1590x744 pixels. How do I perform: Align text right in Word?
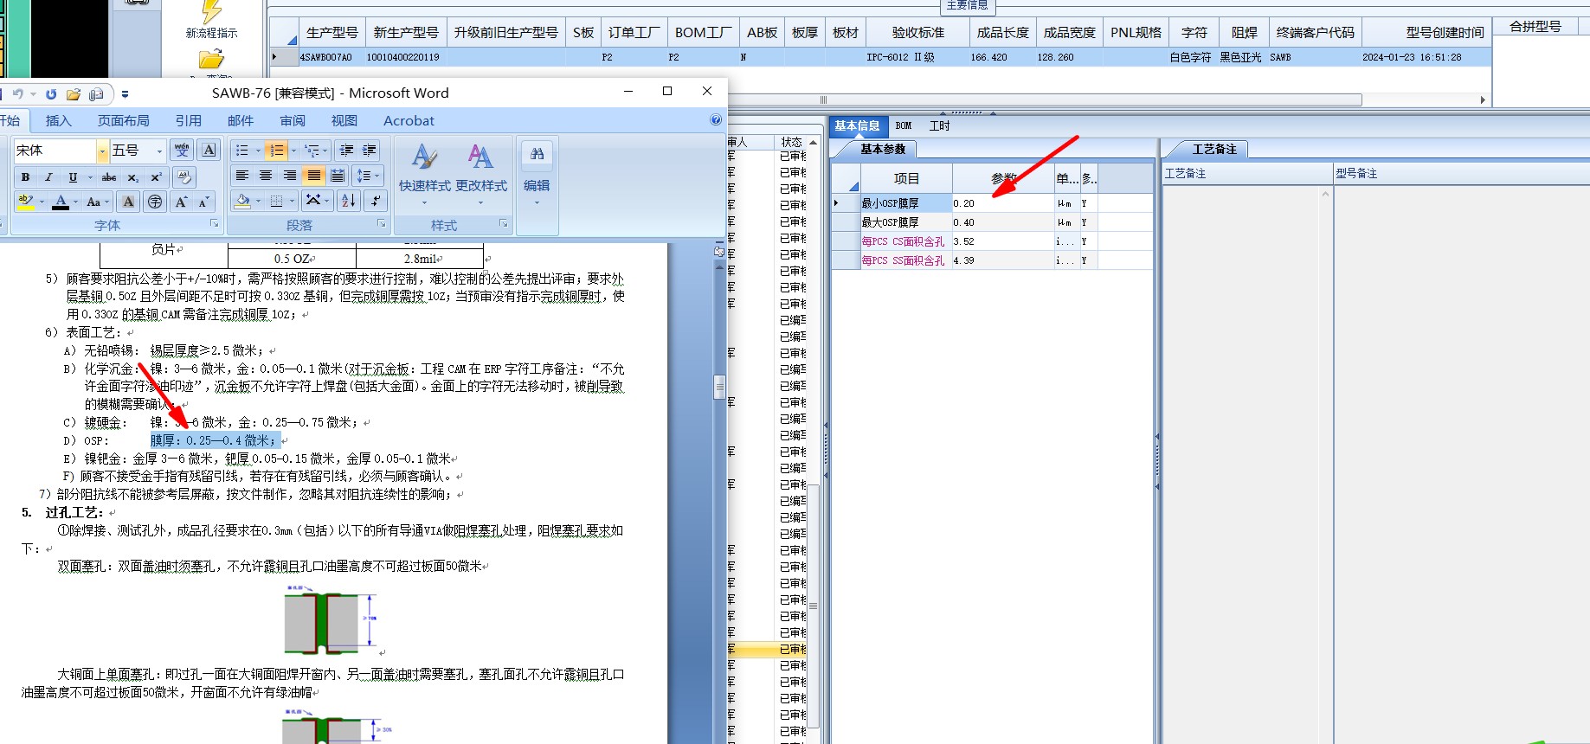[290, 176]
